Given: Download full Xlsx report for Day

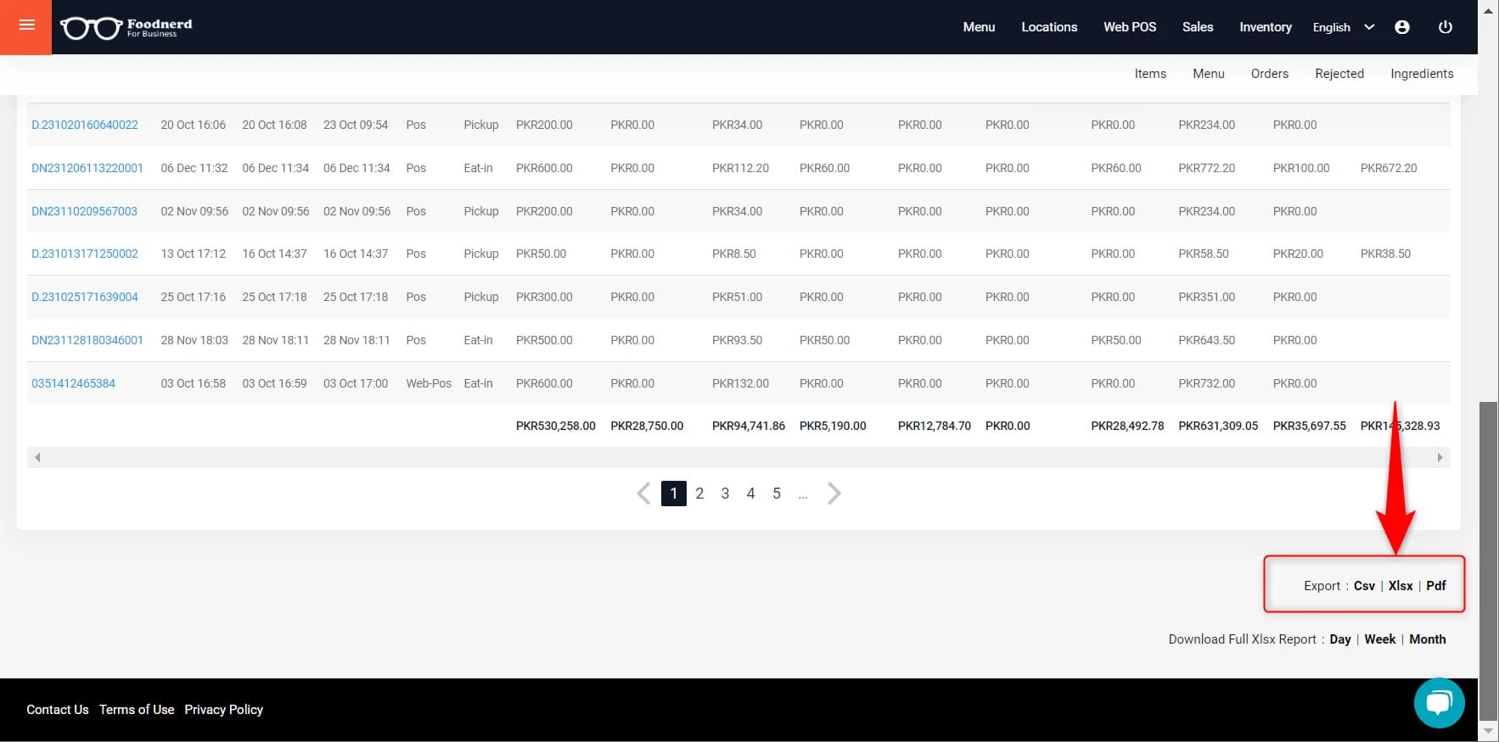Looking at the screenshot, I should pos(1340,639).
